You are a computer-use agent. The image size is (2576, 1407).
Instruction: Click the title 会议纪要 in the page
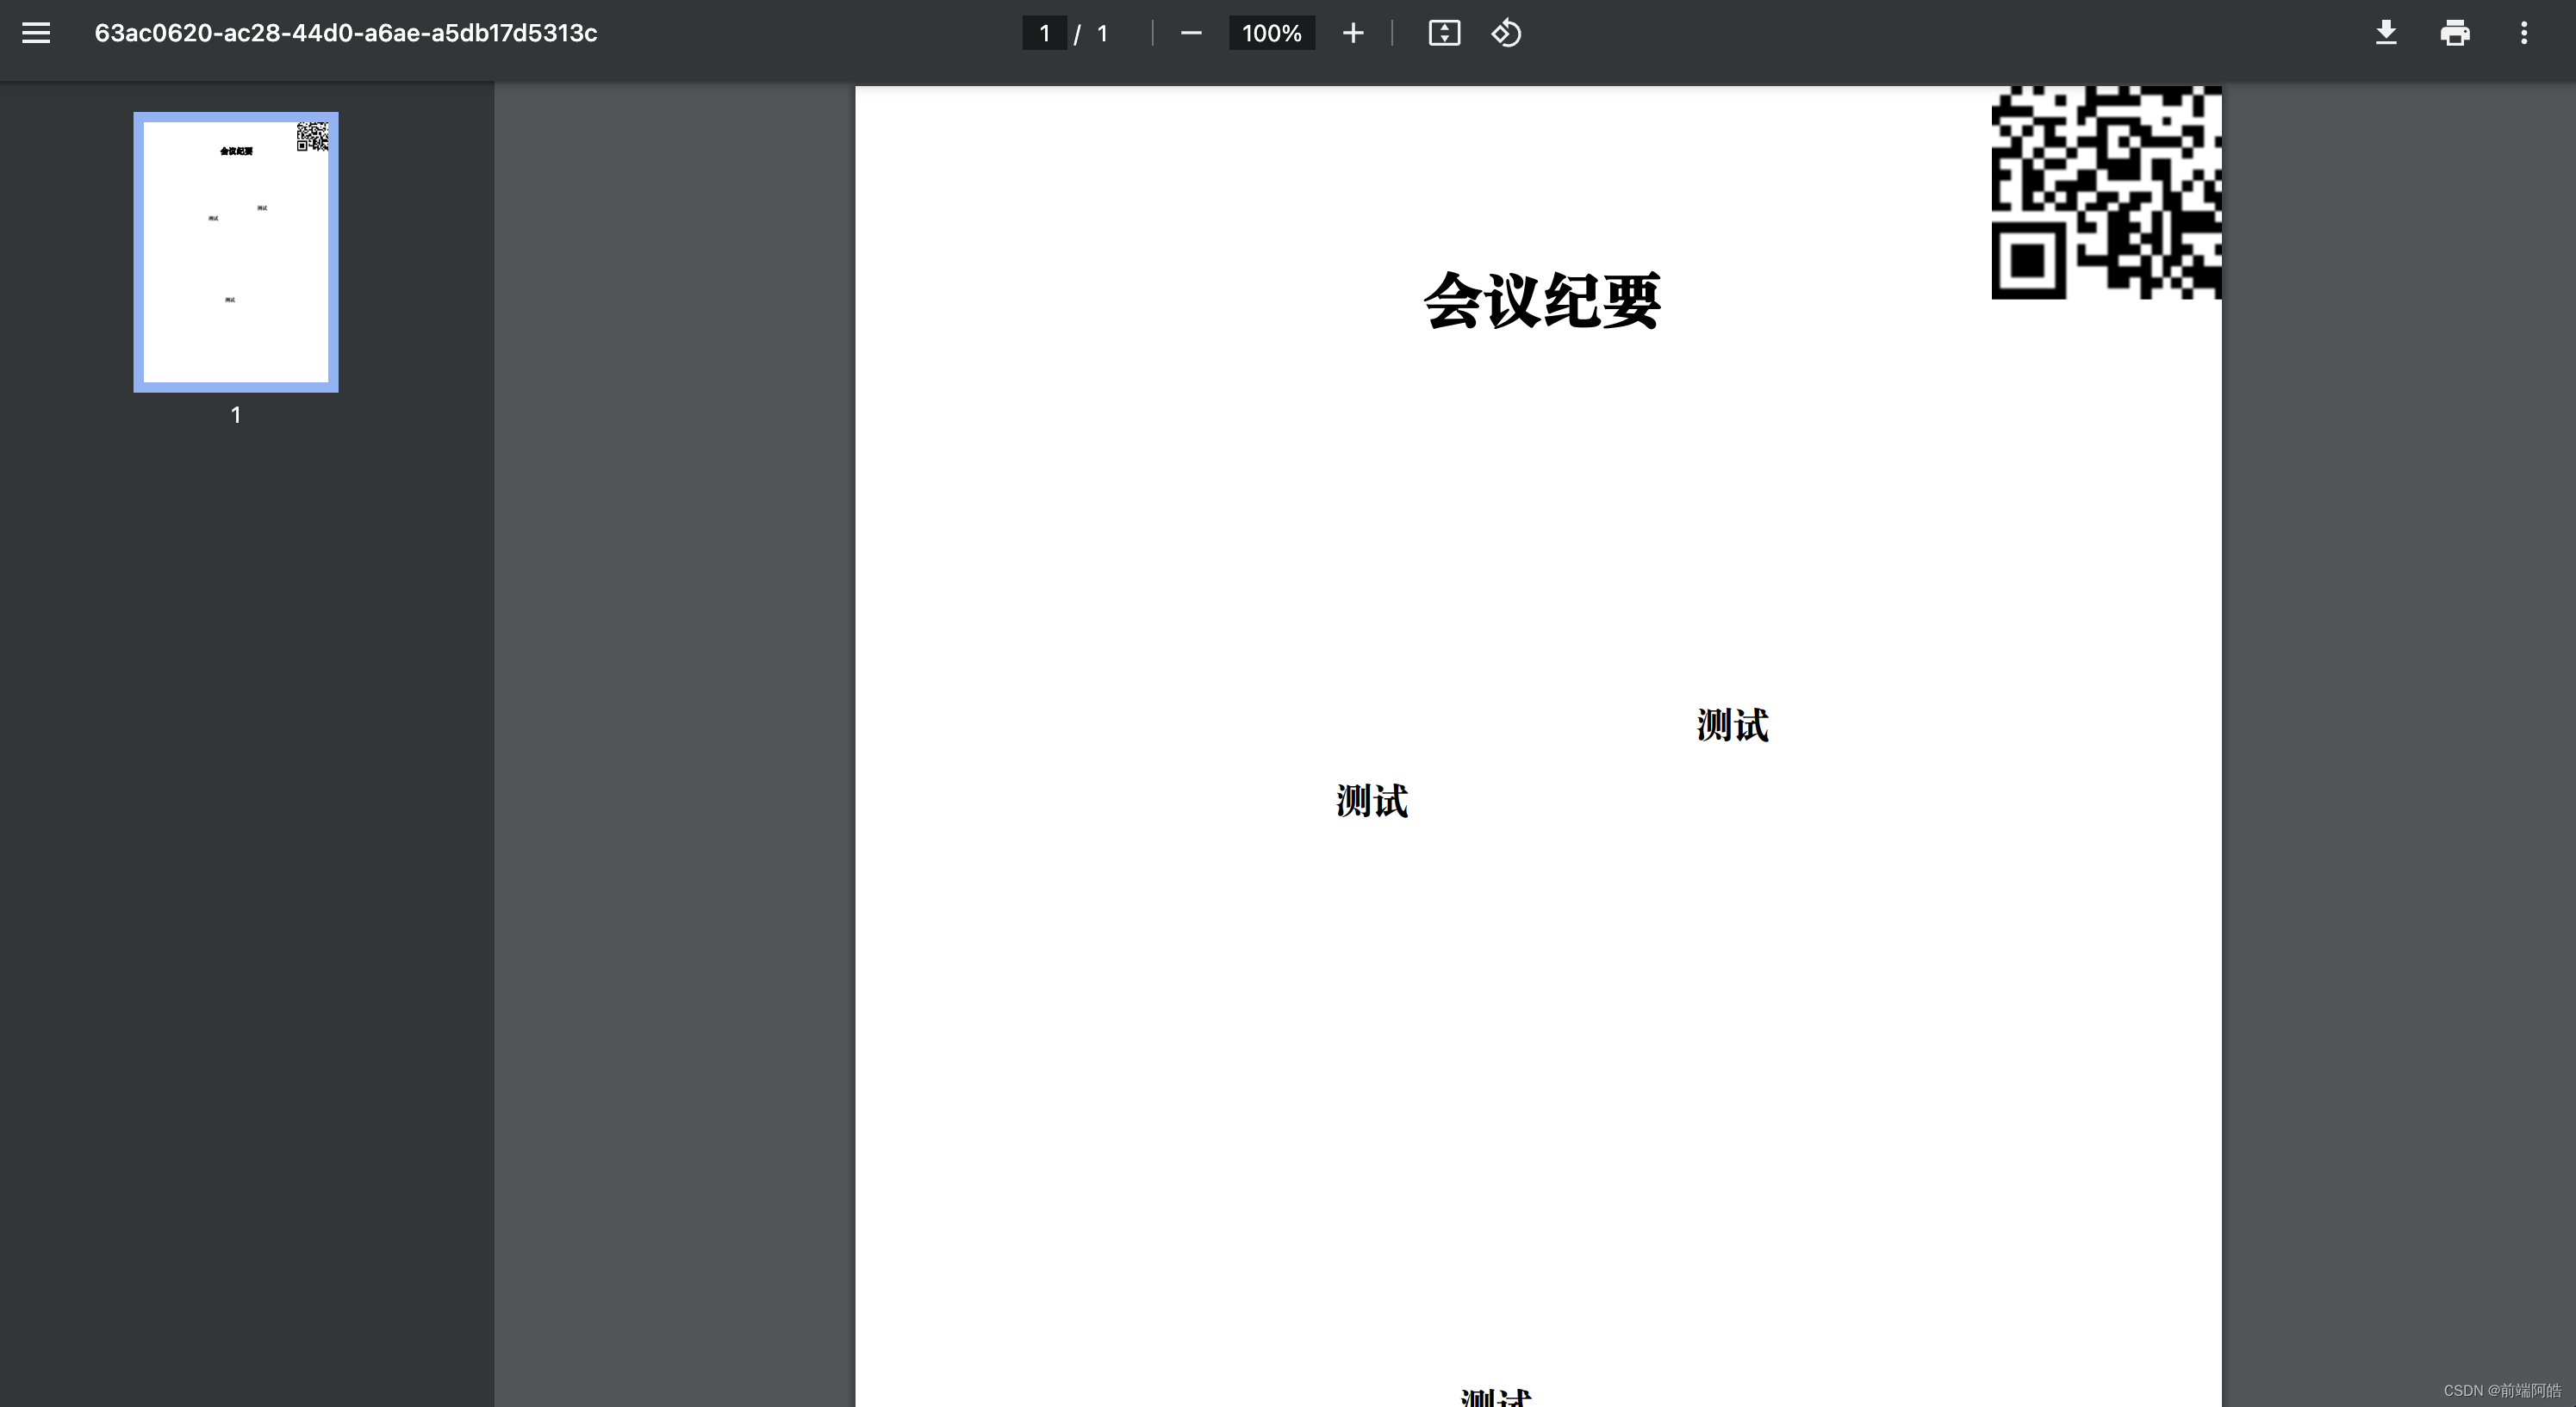click(x=1542, y=301)
